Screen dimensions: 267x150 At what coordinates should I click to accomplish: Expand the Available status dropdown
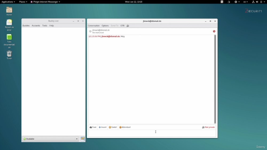pyautogui.click(x=50, y=139)
